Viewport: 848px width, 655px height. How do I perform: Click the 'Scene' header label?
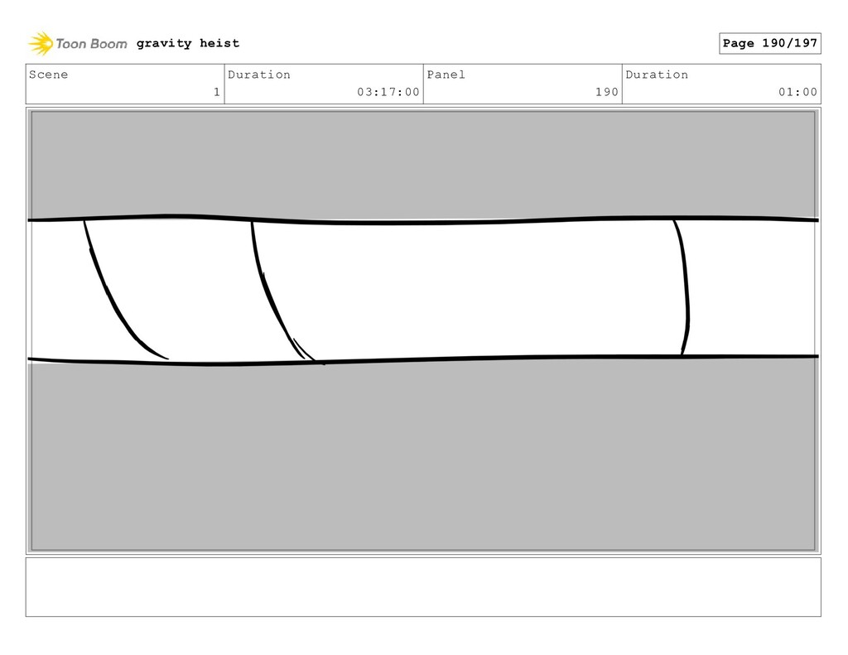(x=48, y=75)
